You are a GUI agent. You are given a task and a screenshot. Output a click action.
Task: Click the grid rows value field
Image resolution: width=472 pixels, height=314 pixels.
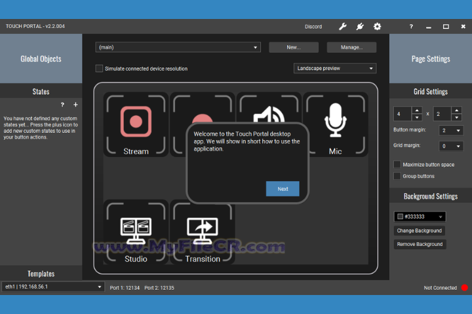(x=442, y=114)
